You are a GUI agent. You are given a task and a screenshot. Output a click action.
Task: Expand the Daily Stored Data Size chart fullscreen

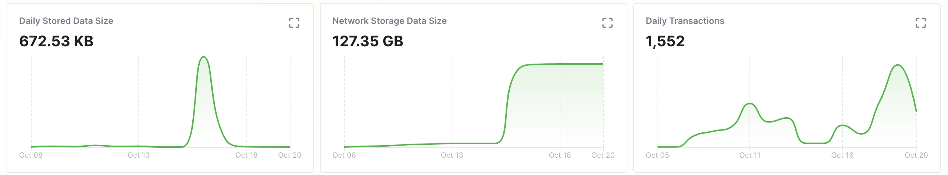294,23
